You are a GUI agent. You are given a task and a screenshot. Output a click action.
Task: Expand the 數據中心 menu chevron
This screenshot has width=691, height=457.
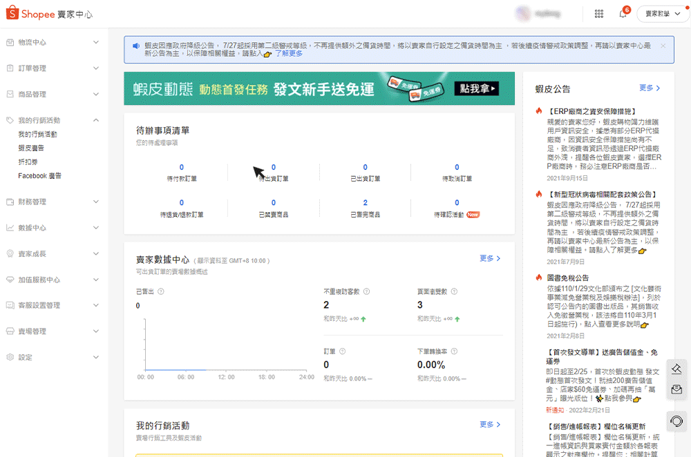point(96,228)
